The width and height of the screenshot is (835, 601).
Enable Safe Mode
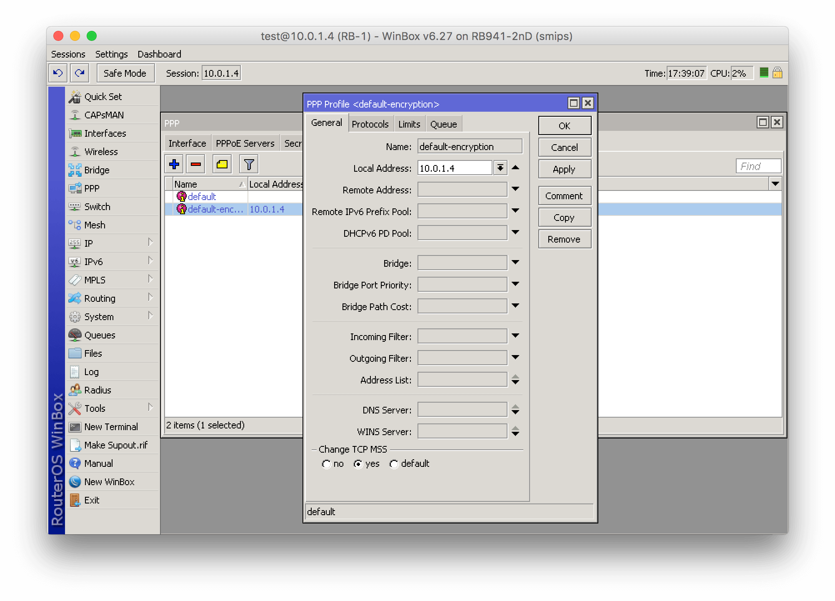pyautogui.click(x=125, y=73)
